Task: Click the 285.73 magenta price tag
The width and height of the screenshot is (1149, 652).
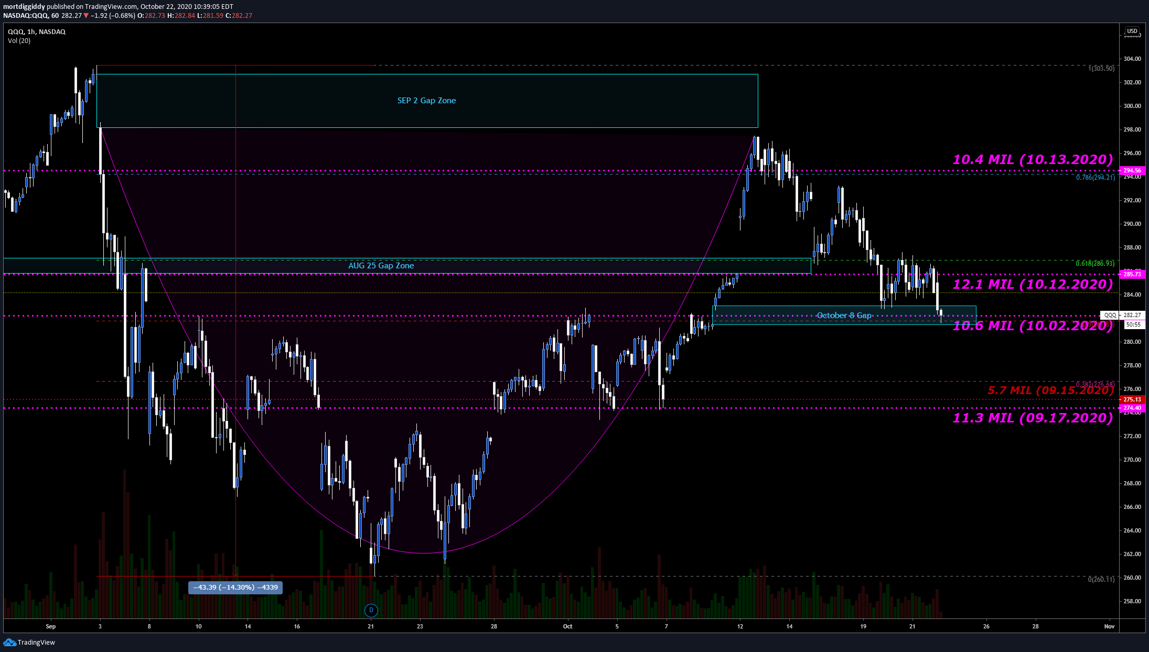Action: tap(1132, 274)
